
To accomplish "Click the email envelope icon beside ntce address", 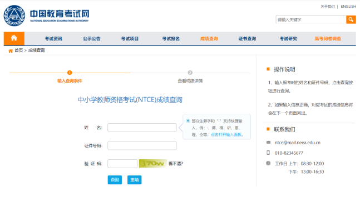I will coord(268,143).
